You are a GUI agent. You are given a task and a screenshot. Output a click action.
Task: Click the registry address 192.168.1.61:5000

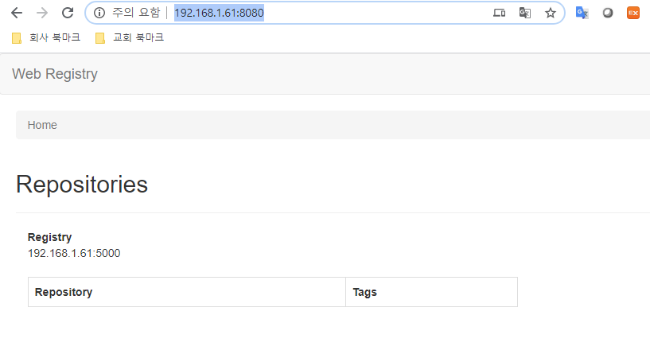click(x=74, y=253)
